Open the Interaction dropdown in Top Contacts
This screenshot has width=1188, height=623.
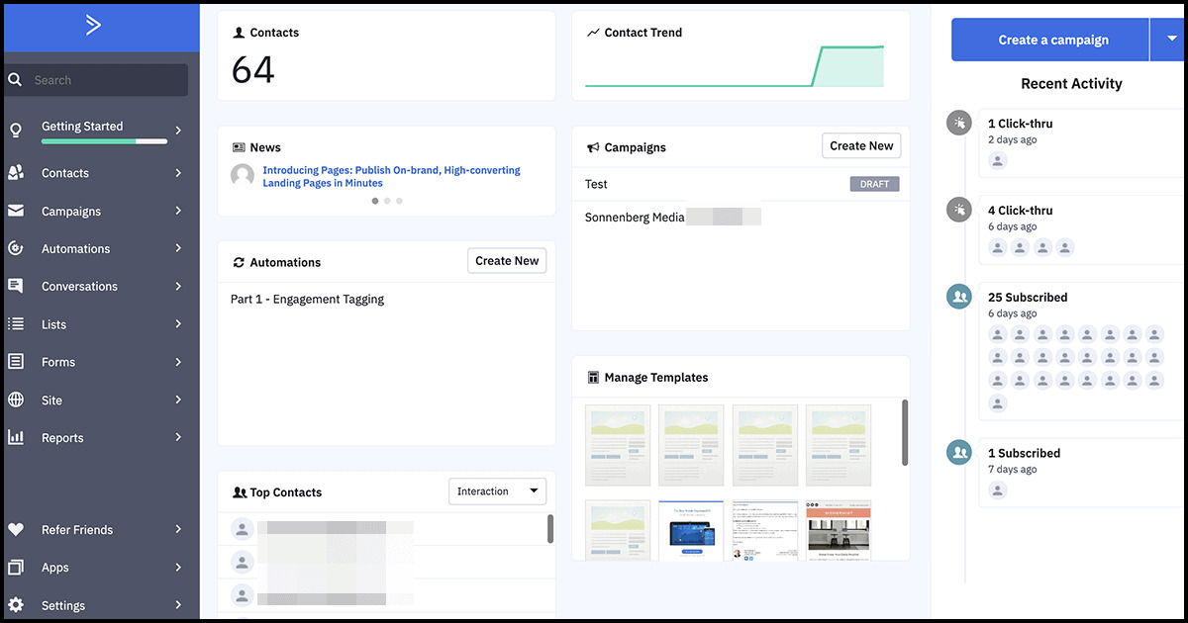tap(497, 490)
